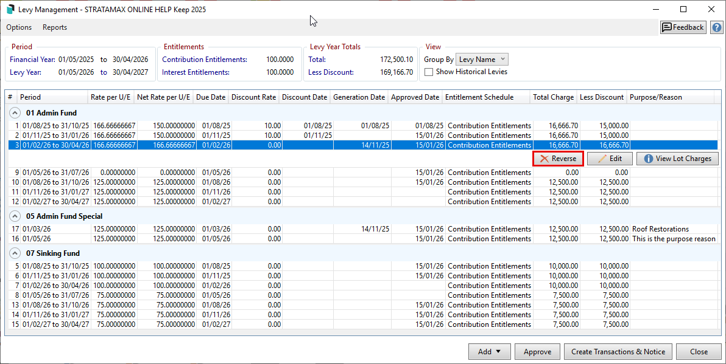Select row 12 period 01/02/27 to 30/04/27
This screenshot has height=364, width=726.
coord(362,201)
